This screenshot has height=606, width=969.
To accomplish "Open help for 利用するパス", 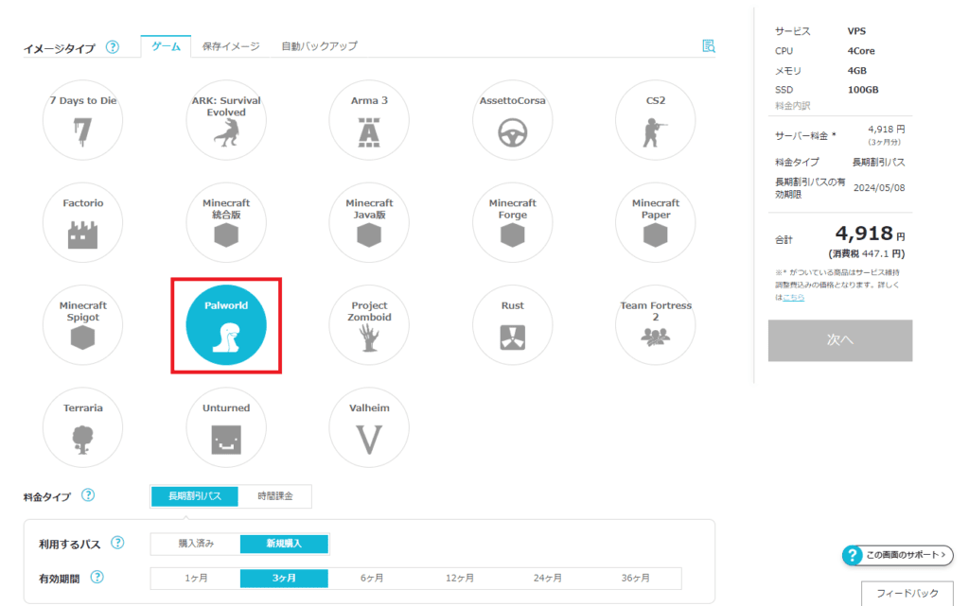I will (117, 543).
